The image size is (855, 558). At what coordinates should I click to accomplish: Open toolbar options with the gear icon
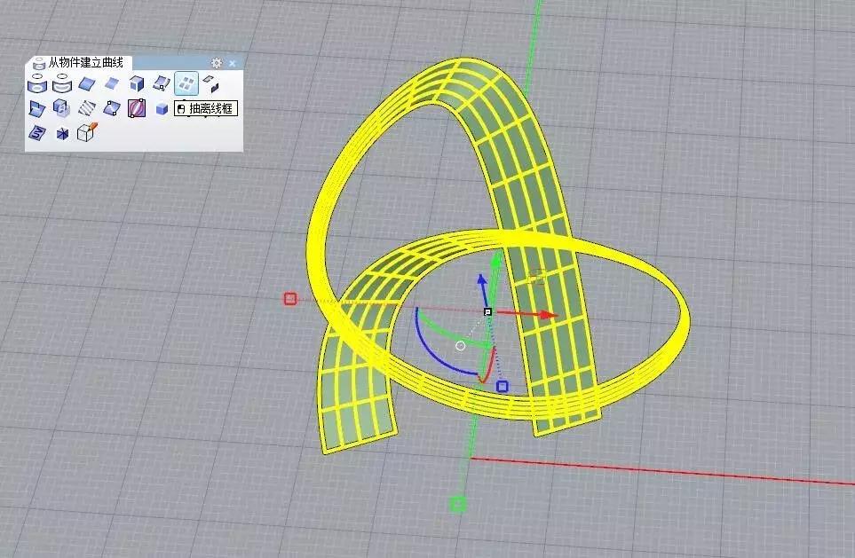point(217,63)
